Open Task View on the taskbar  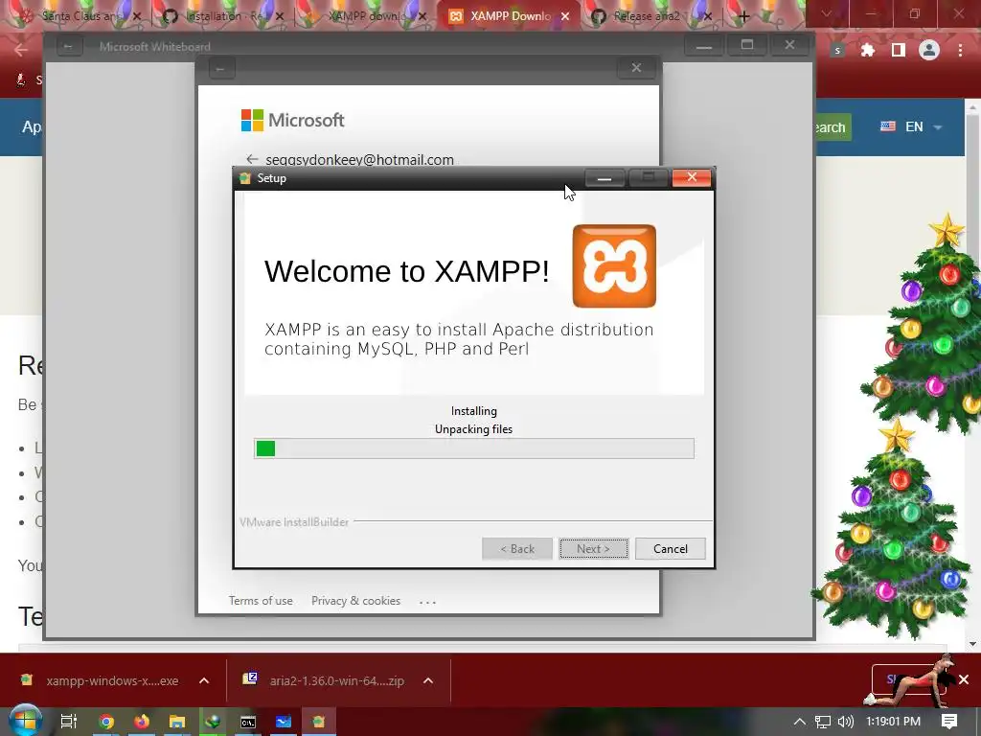69,722
